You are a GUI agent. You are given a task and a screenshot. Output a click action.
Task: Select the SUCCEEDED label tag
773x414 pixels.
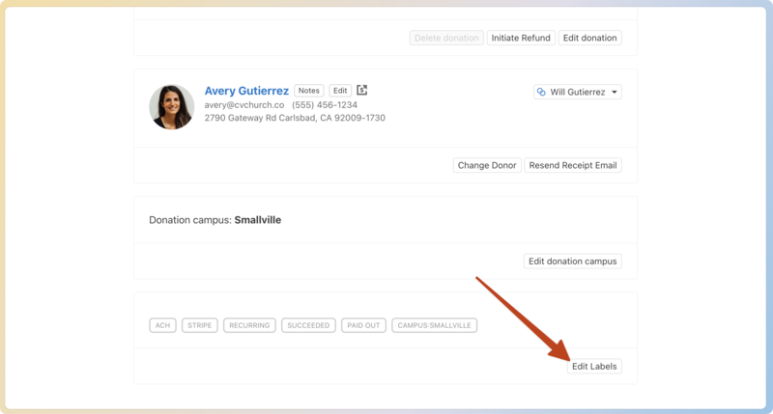308,325
